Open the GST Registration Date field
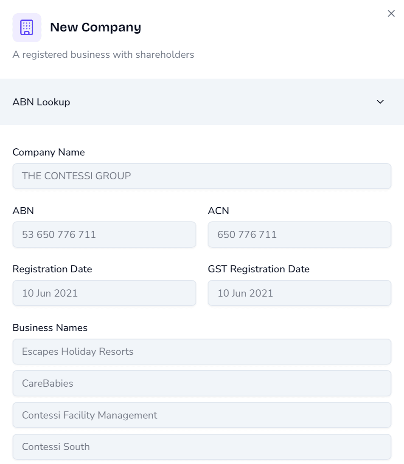Screen dimensions: 404x464 [299, 293]
